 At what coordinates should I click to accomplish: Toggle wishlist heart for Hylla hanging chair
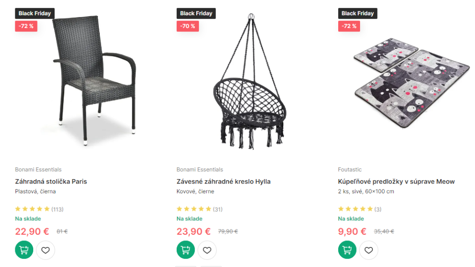coord(207,250)
